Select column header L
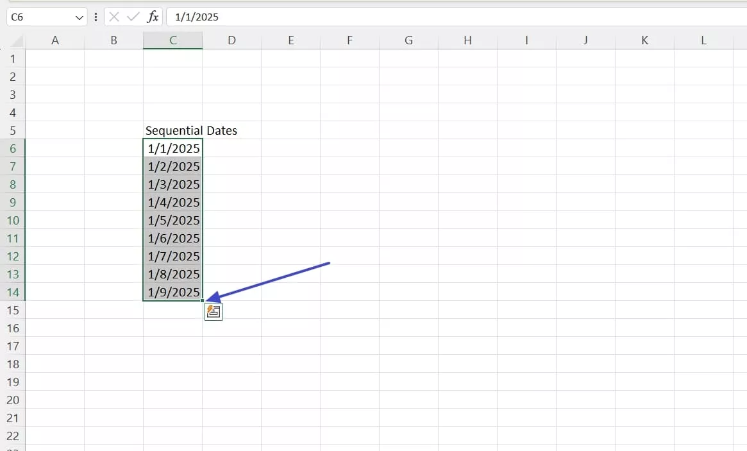 (703, 39)
